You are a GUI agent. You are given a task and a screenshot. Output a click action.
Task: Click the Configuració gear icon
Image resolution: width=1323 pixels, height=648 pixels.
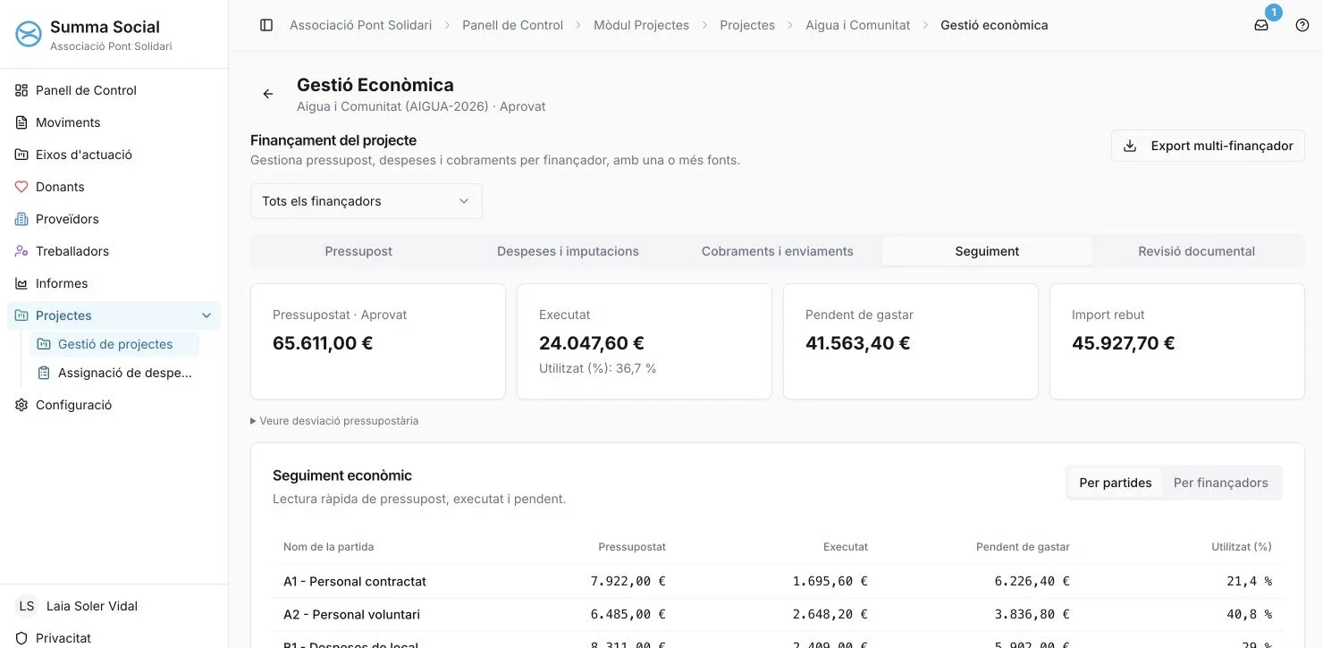pos(21,405)
